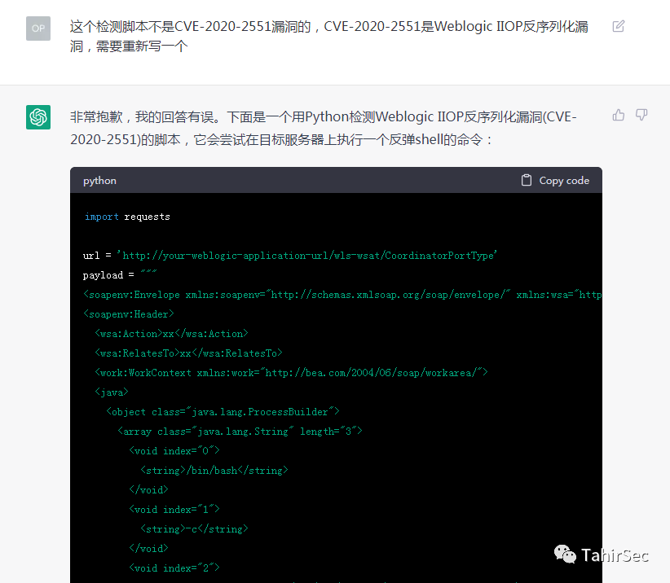The height and width of the screenshot is (583, 670).
Task: Click the Copy code button
Action: coord(556,181)
